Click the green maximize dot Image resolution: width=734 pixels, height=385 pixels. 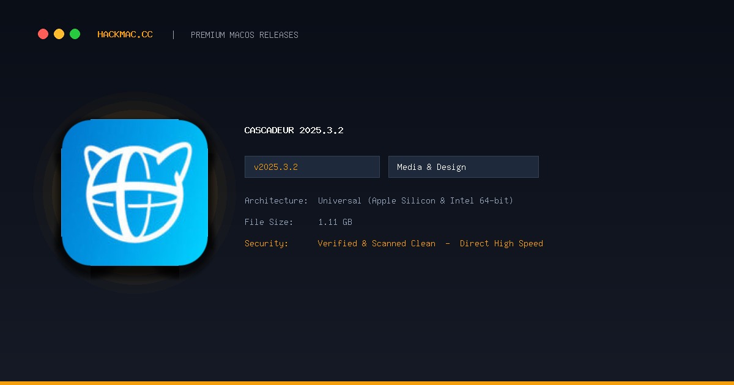tap(75, 34)
